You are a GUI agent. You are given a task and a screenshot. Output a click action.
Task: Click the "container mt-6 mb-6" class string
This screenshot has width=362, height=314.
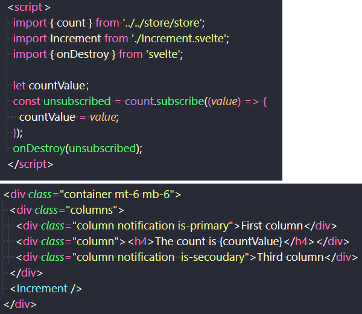point(117,194)
